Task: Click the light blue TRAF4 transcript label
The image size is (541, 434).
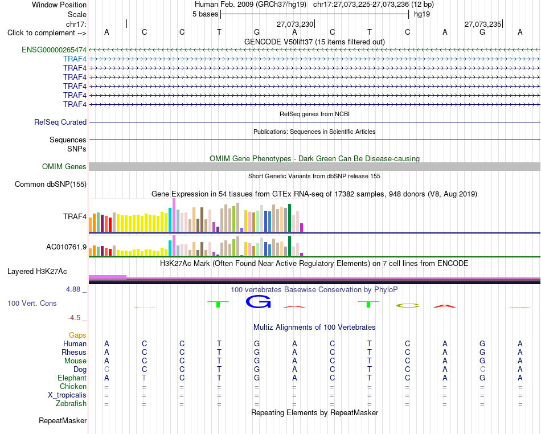Action: tap(75, 59)
